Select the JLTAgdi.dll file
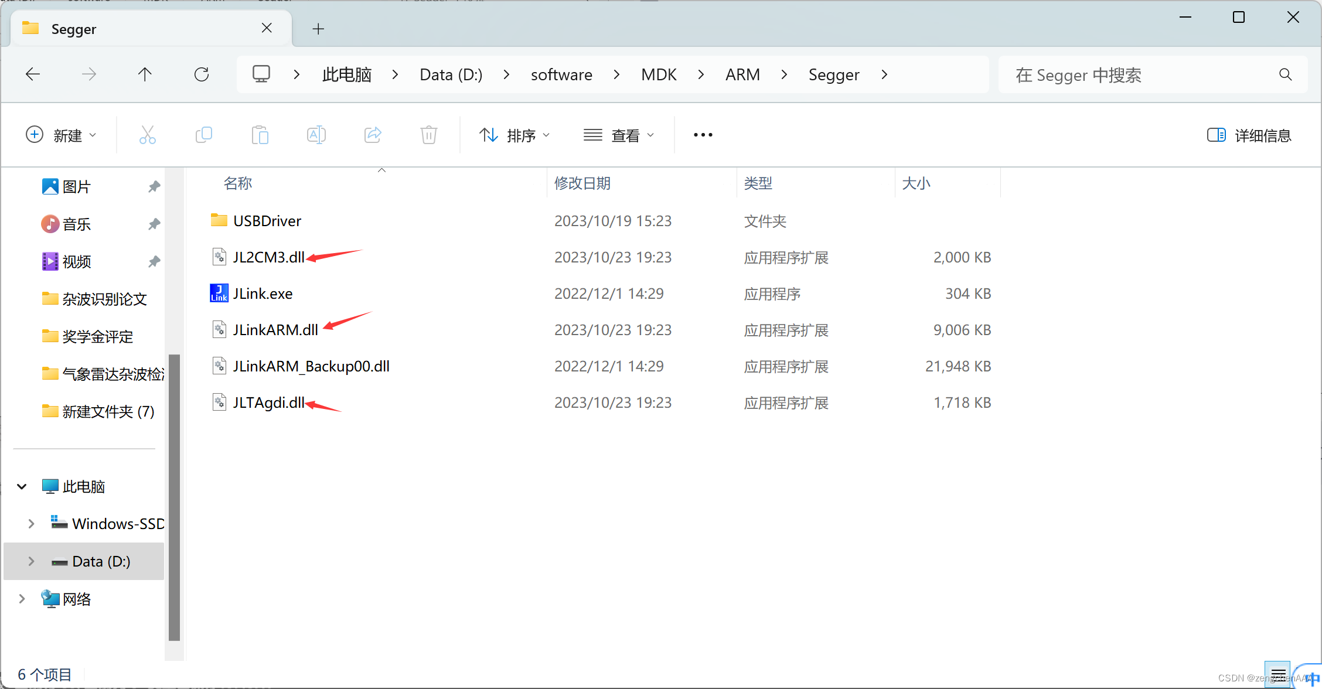1322x689 pixels. point(269,403)
